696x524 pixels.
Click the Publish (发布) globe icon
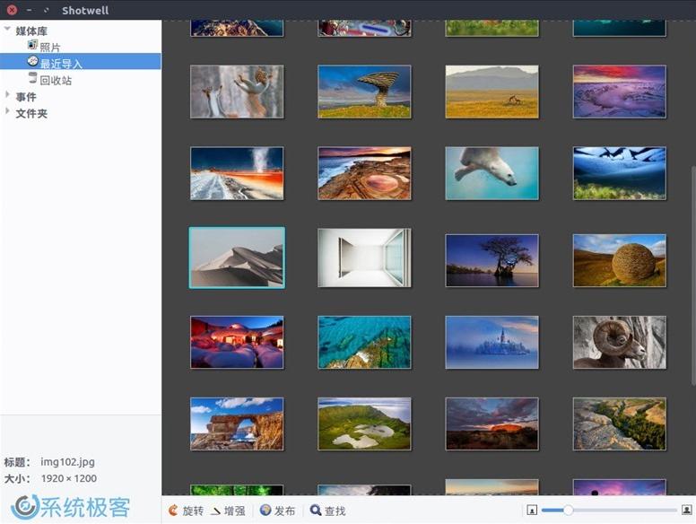(265, 511)
